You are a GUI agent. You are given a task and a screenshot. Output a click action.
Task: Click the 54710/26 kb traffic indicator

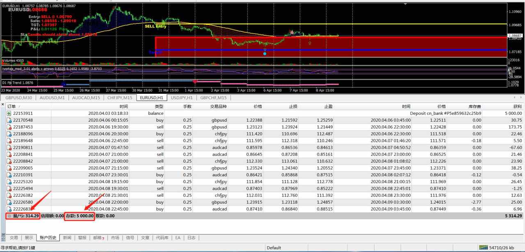pos(502,247)
